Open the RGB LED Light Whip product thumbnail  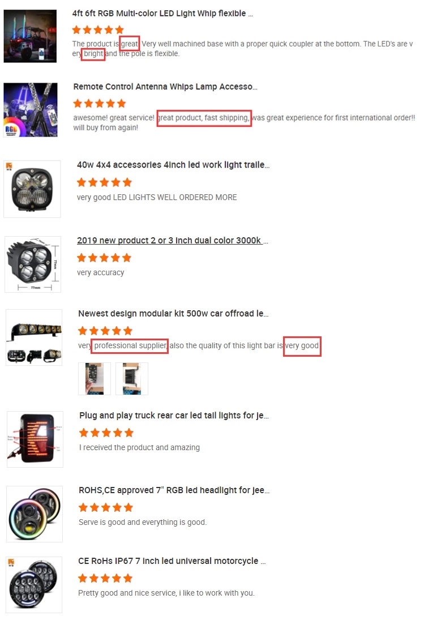click(30, 36)
